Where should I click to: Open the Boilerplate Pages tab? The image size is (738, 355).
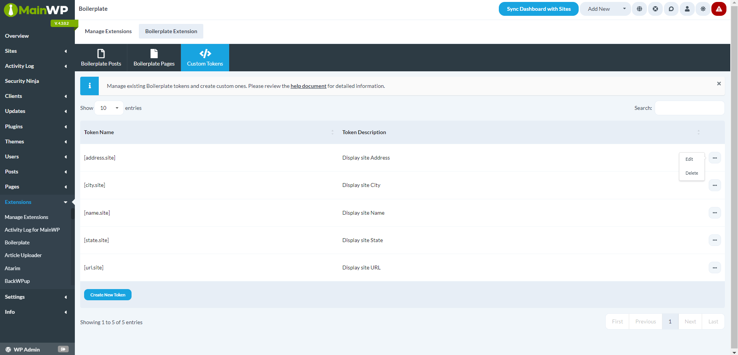[154, 58]
